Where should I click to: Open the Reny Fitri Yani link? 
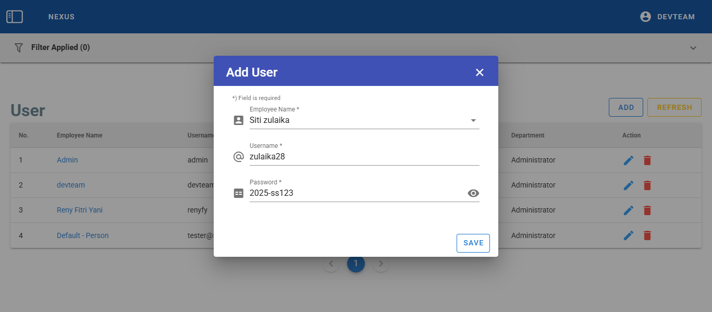click(80, 210)
